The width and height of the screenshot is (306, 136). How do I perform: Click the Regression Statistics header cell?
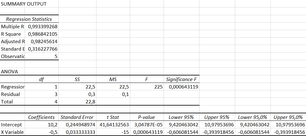pos(29,19)
